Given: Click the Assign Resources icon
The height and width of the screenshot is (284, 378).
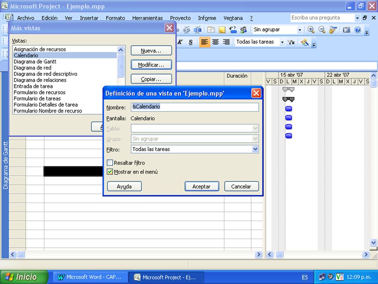Looking at the screenshot, I should pos(243,30).
